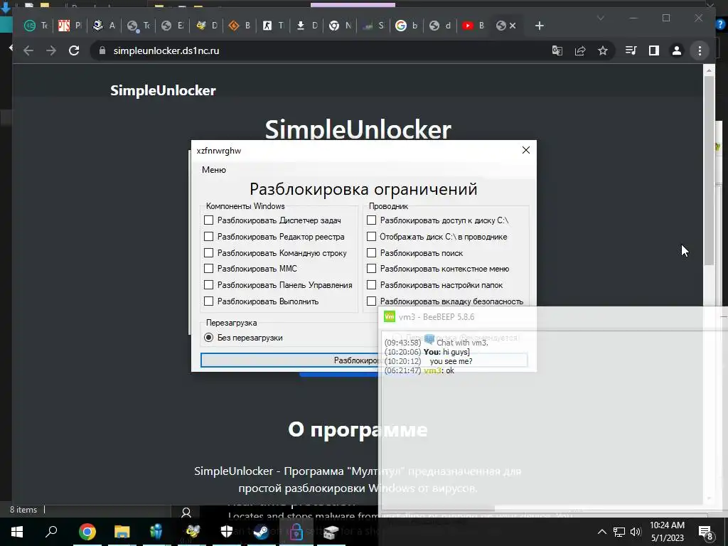Click SimpleUnlocker site logo link
The image size is (728, 546).
[163, 90]
